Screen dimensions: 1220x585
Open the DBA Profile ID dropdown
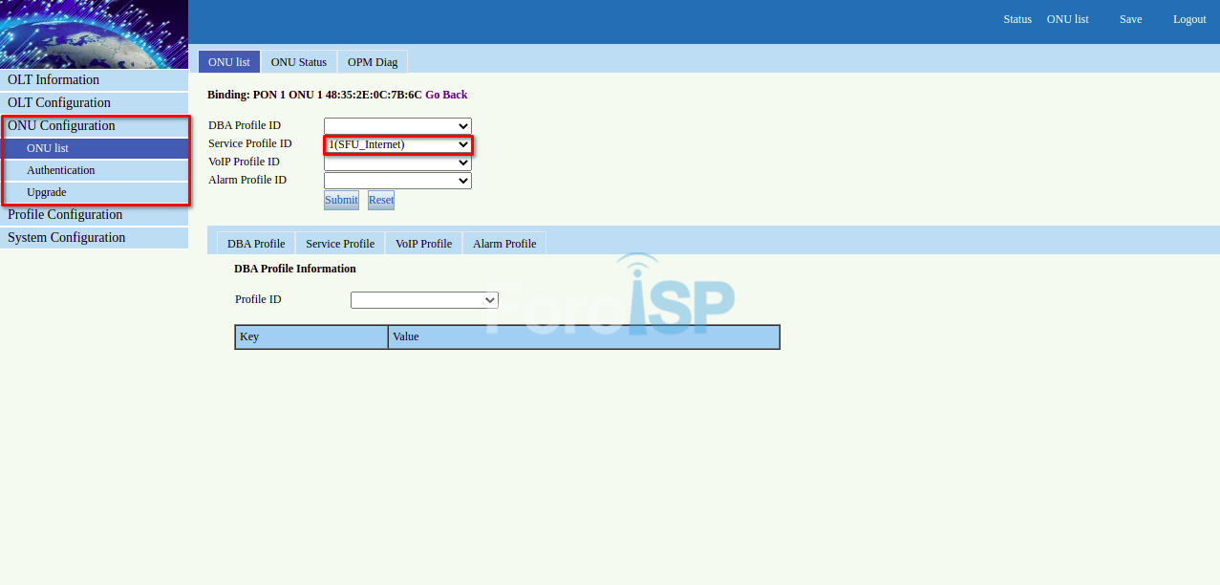tap(397, 125)
